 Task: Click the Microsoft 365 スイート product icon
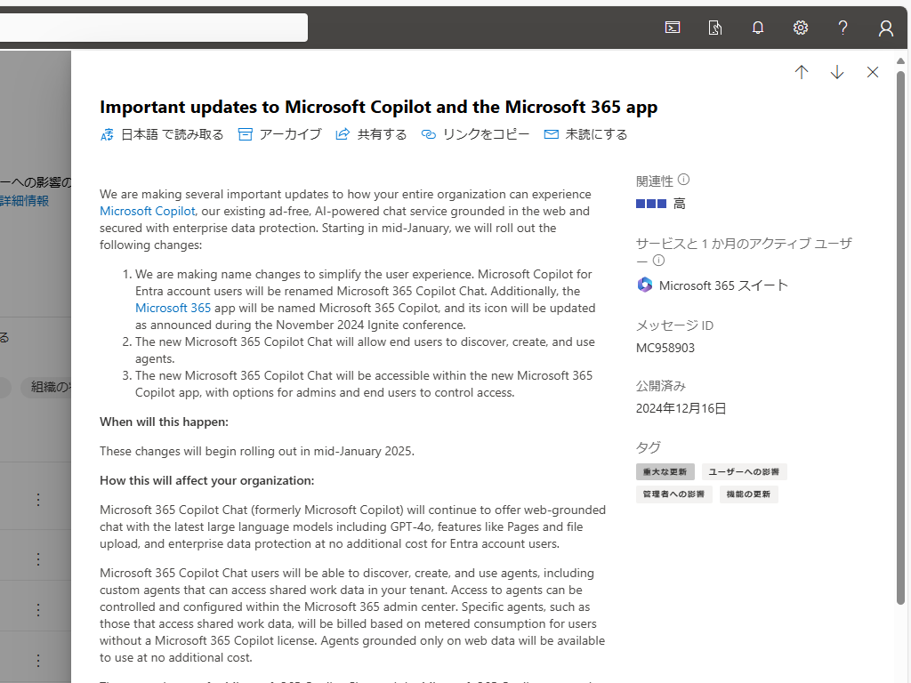(x=645, y=285)
